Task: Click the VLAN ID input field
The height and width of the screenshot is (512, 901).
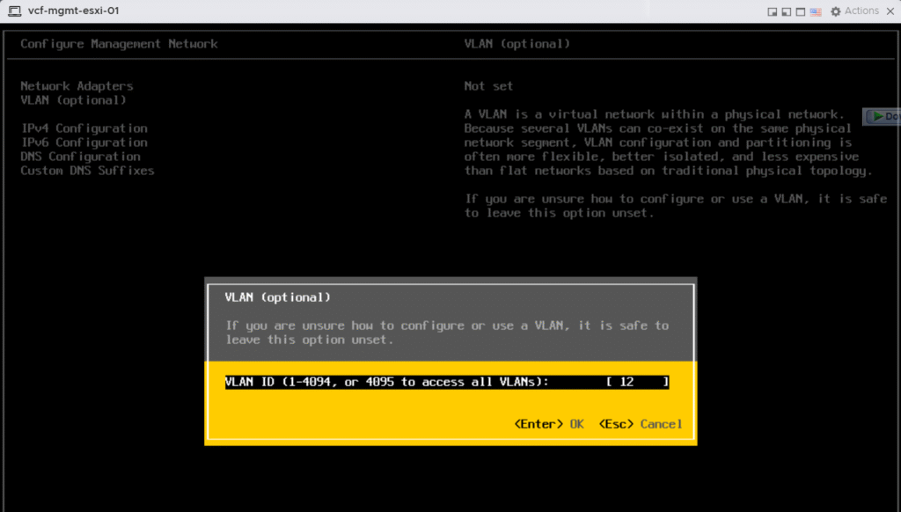Action: (x=637, y=382)
